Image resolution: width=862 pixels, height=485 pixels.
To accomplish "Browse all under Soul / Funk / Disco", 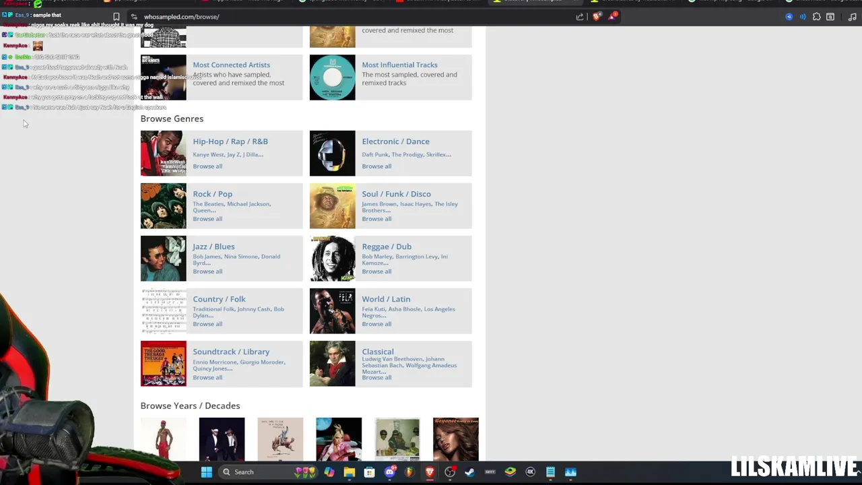I will [x=376, y=219].
